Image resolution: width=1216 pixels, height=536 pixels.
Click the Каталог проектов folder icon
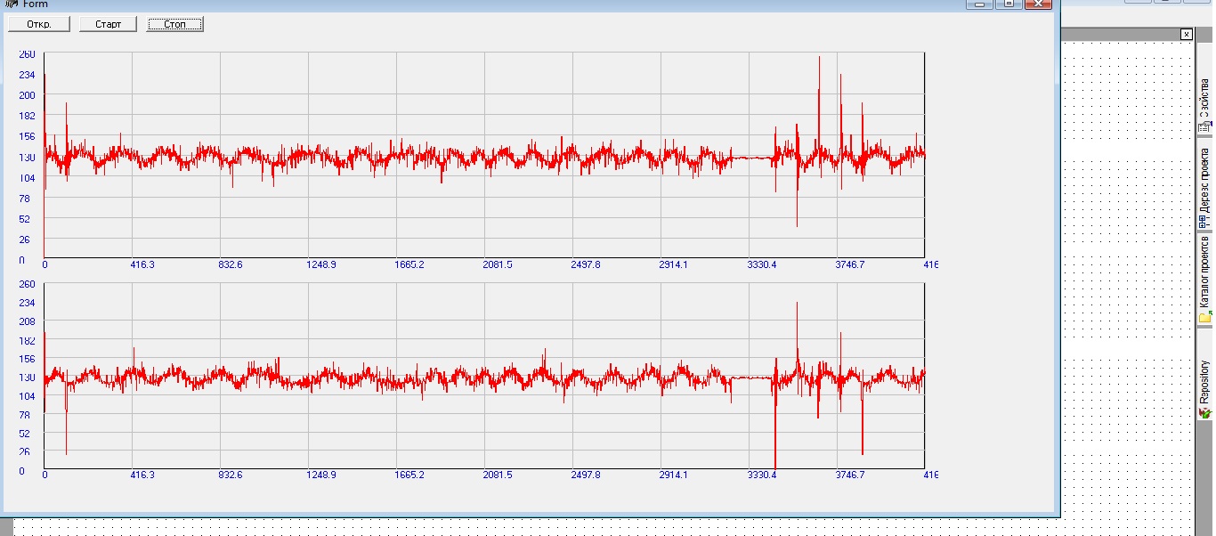tap(1204, 318)
